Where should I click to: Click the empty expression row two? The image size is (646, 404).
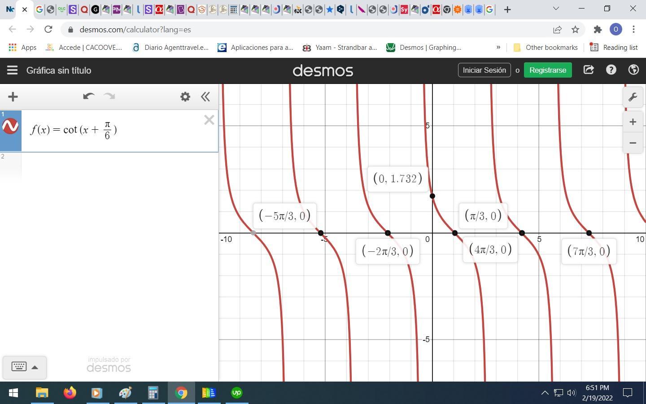click(x=119, y=165)
